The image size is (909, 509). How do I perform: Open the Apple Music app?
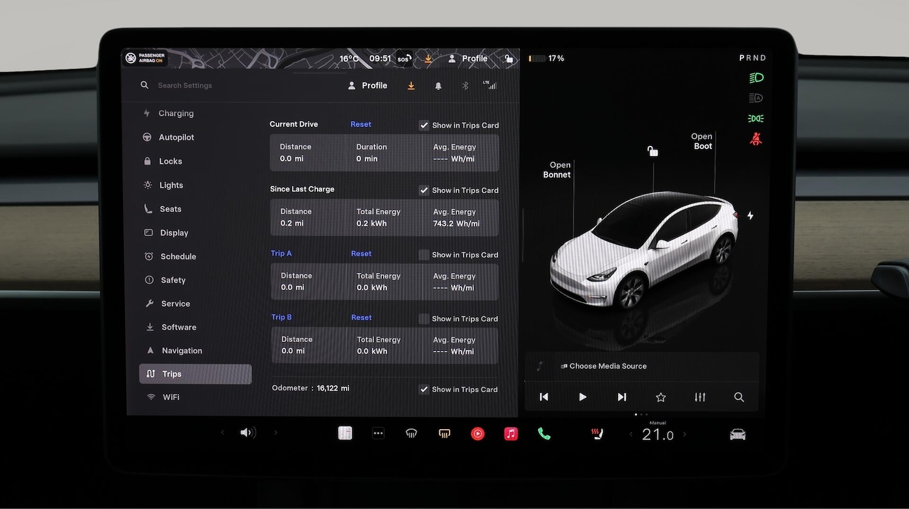click(511, 434)
